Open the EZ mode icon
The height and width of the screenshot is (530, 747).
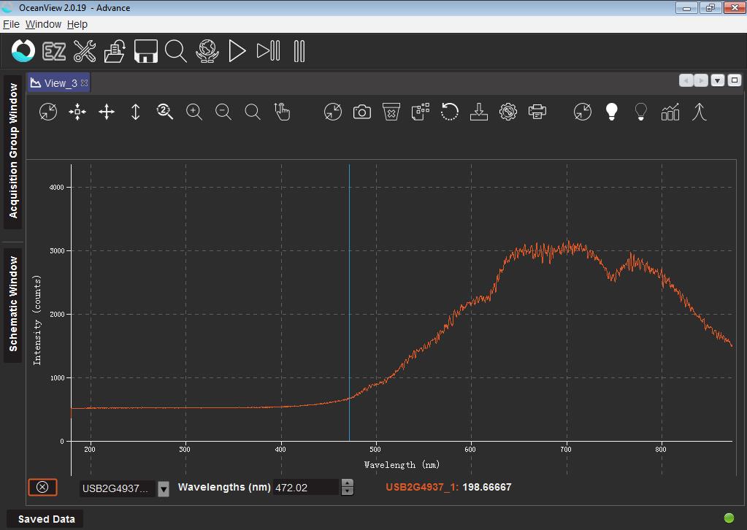point(53,51)
